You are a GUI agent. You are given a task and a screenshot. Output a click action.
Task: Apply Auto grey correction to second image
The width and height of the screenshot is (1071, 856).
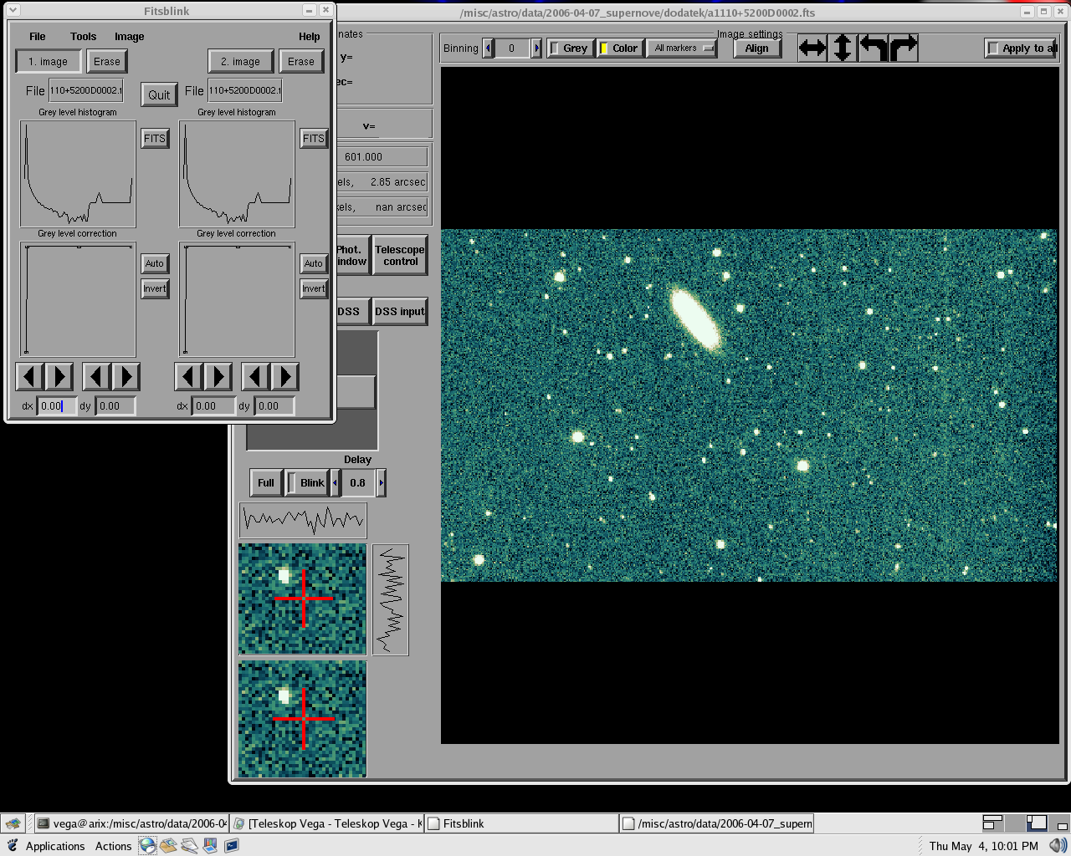tap(314, 263)
